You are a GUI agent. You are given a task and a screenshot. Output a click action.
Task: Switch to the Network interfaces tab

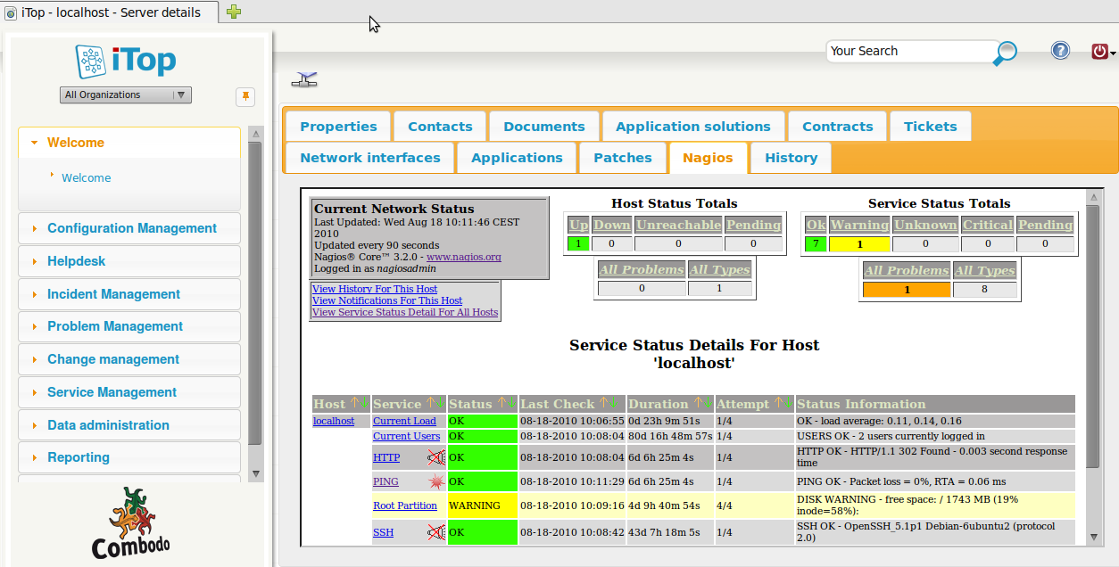point(369,158)
